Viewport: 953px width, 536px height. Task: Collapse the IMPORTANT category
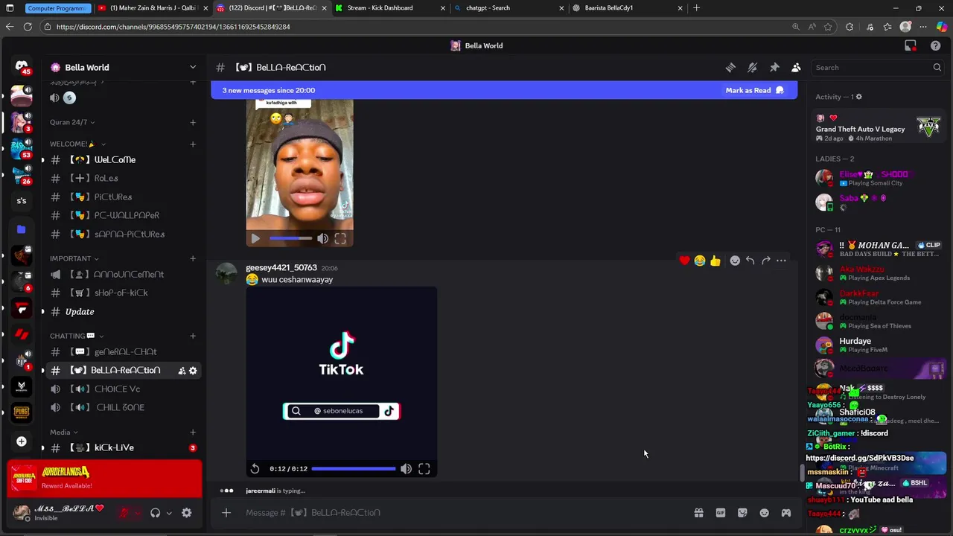[74, 259]
